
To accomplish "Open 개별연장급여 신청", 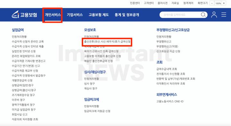I will [x=22, y=80].
